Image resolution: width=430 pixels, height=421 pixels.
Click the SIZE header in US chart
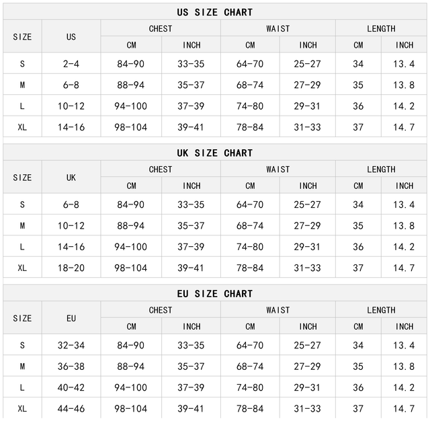point(22,37)
